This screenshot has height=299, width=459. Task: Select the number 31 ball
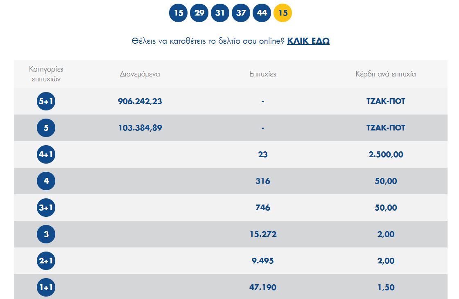pyautogui.click(x=220, y=13)
